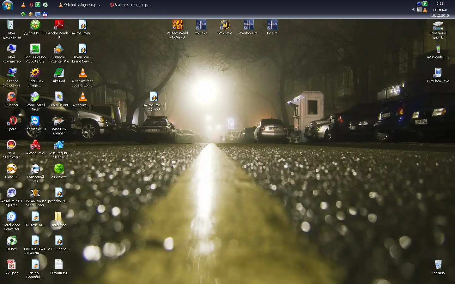The image size is (455, 284).
Task: Switch to the Выставка скринов Opera taskbar window
Action: tap(130, 5)
